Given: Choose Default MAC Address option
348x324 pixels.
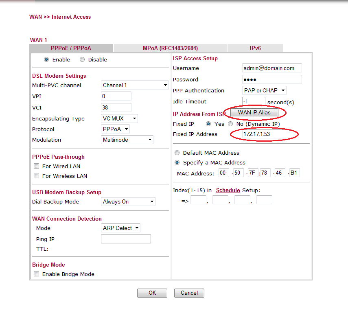Looking at the screenshot, I should pos(177,153).
